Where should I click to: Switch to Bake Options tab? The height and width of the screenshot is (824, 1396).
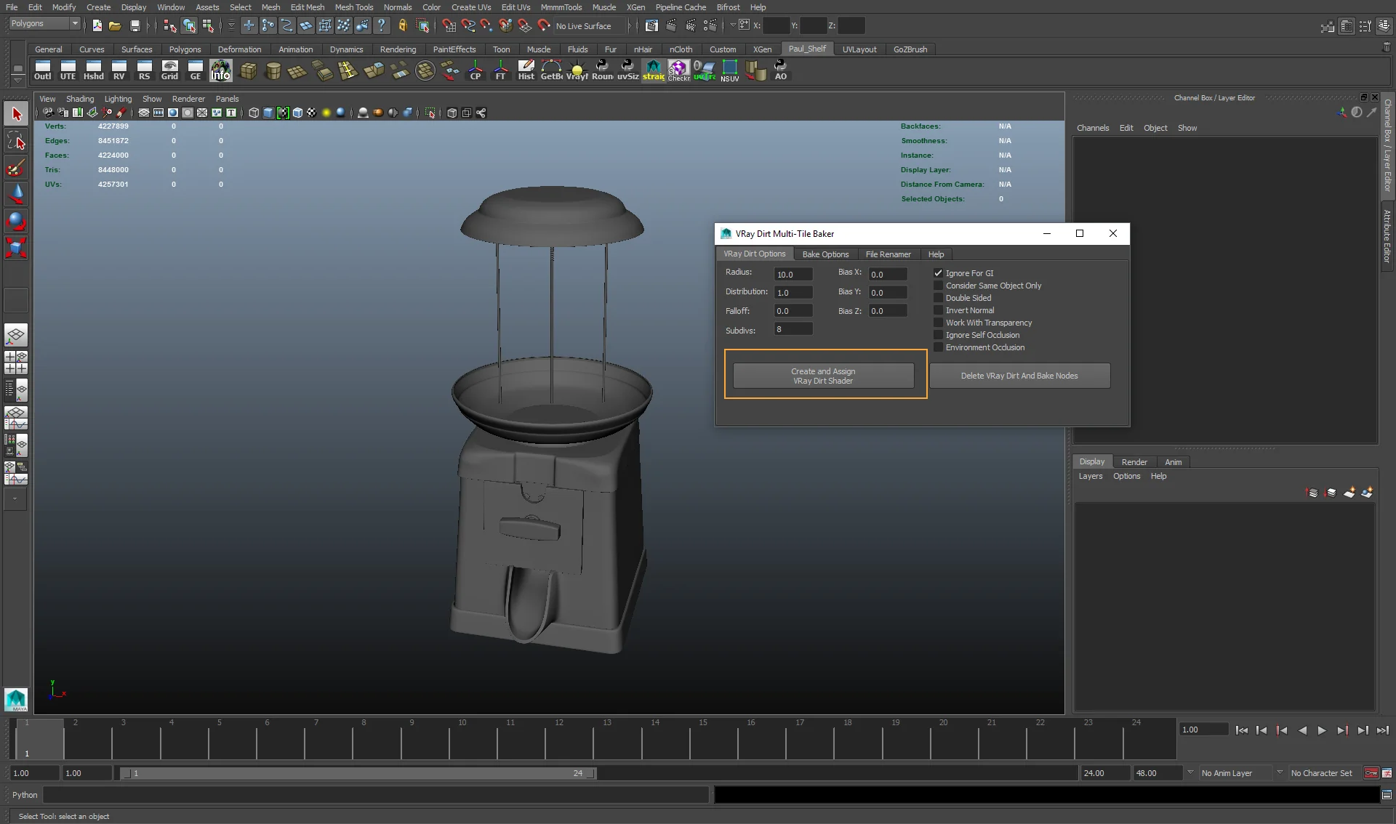coord(825,254)
